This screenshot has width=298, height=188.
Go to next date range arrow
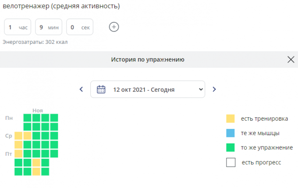coord(214,89)
